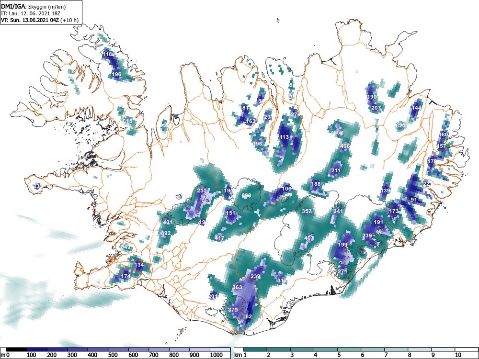Click the medium teal 5–6 km legend swatch
The height and width of the screenshot is (359, 479).
(x=349, y=349)
